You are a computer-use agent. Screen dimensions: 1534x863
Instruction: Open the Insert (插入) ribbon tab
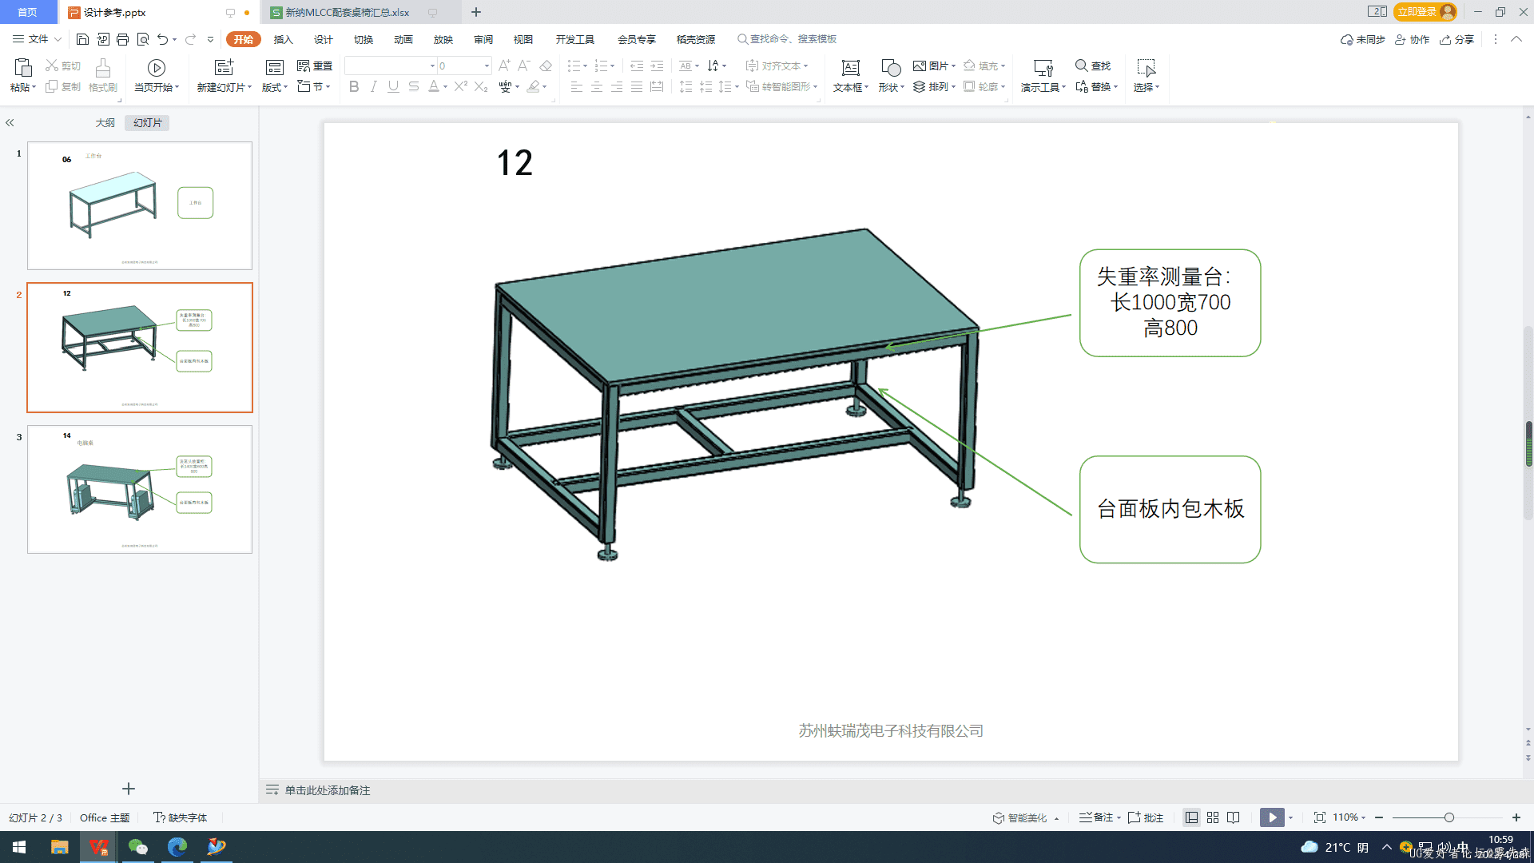tap(284, 39)
